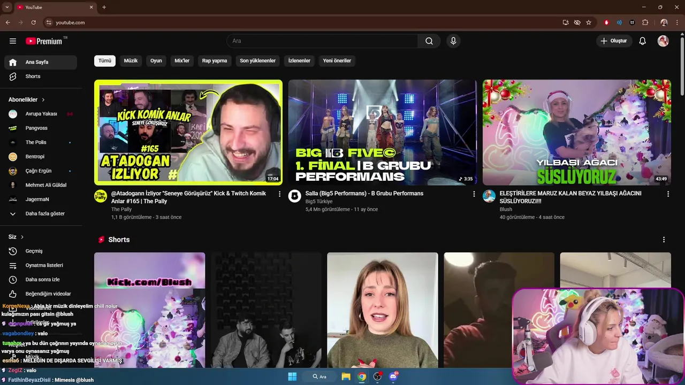Viewport: 685px width, 385px height.
Task: Open Atadogan İzliyor video thumbnail
Action: point(188,133)
